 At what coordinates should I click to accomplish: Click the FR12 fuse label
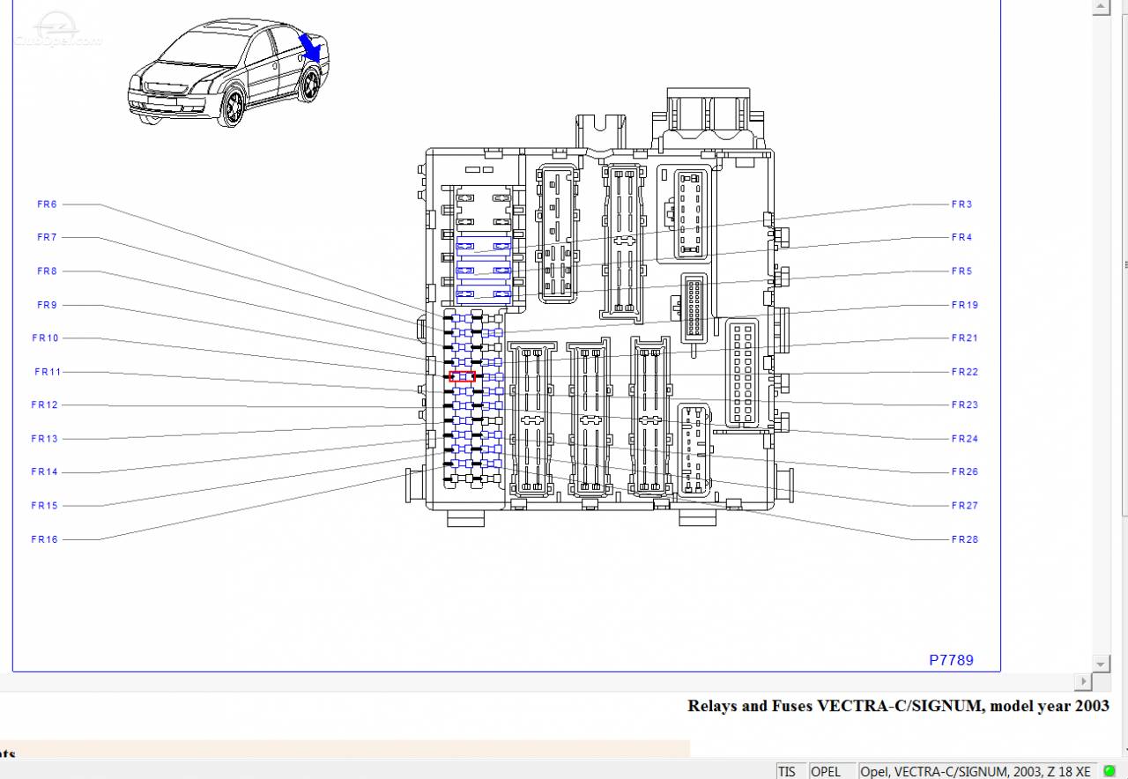point(45,405)
